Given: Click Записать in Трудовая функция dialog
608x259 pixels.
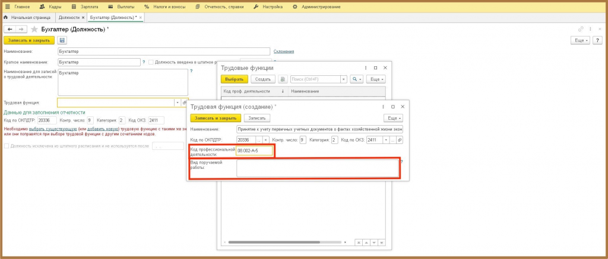Looking at the screenshot, I should pyautogui.click(x=257, y=118).
